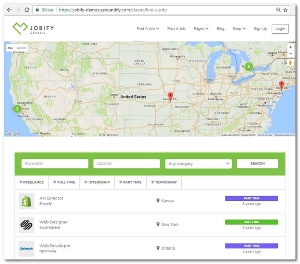Click the Shopify company logo thumbnail
The image size is (300, 264).
[x=26, y=201]
